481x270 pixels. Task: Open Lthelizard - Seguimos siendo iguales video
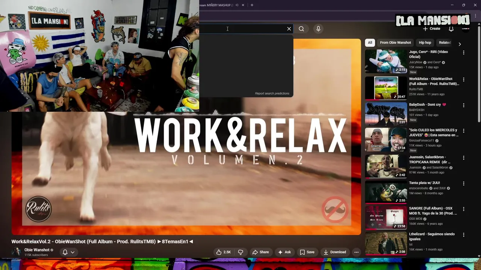click(432, 237)
